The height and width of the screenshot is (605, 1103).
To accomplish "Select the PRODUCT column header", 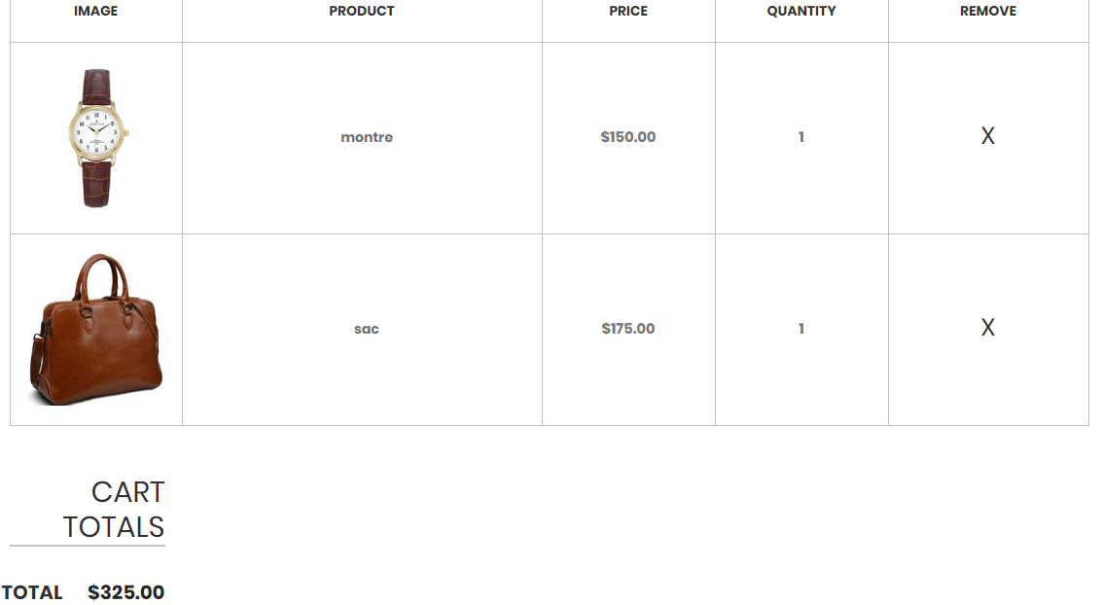I will tap(362, 12).
